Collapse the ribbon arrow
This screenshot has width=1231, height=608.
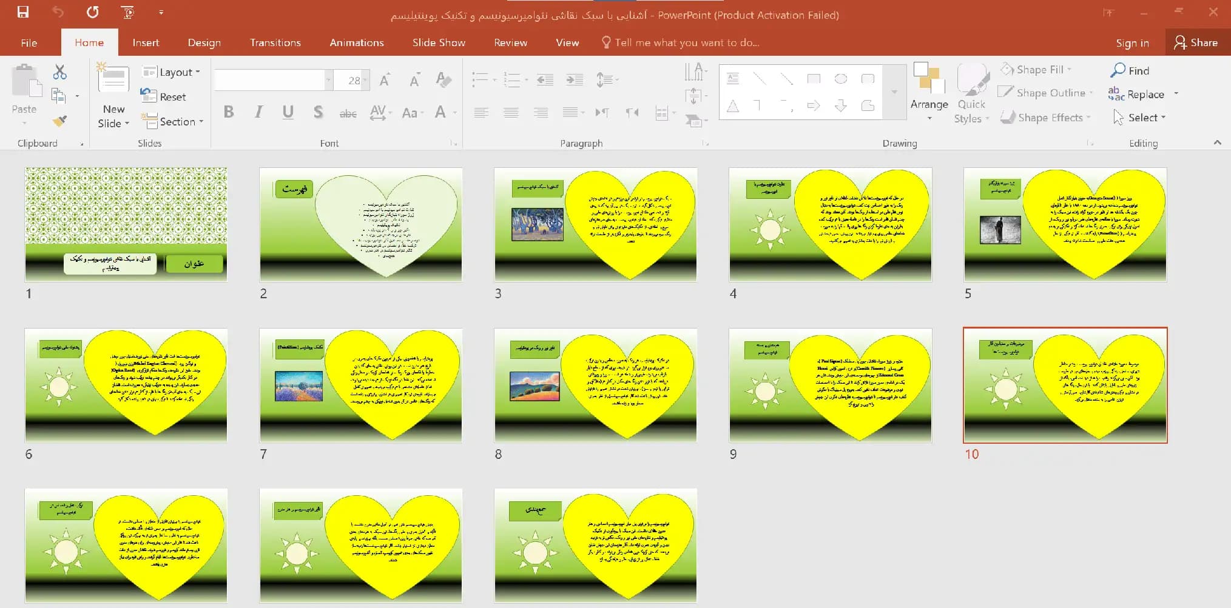(x=1217, y=142)
